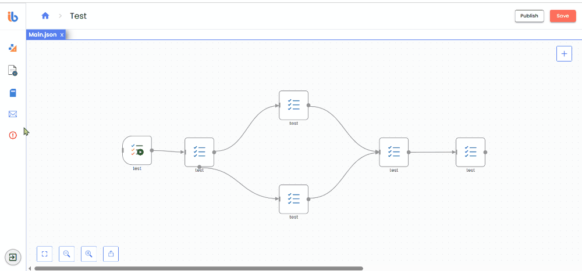582x271 pixels.
Task: Open the envelope mail sidebar icon
Action: point(13,114)
